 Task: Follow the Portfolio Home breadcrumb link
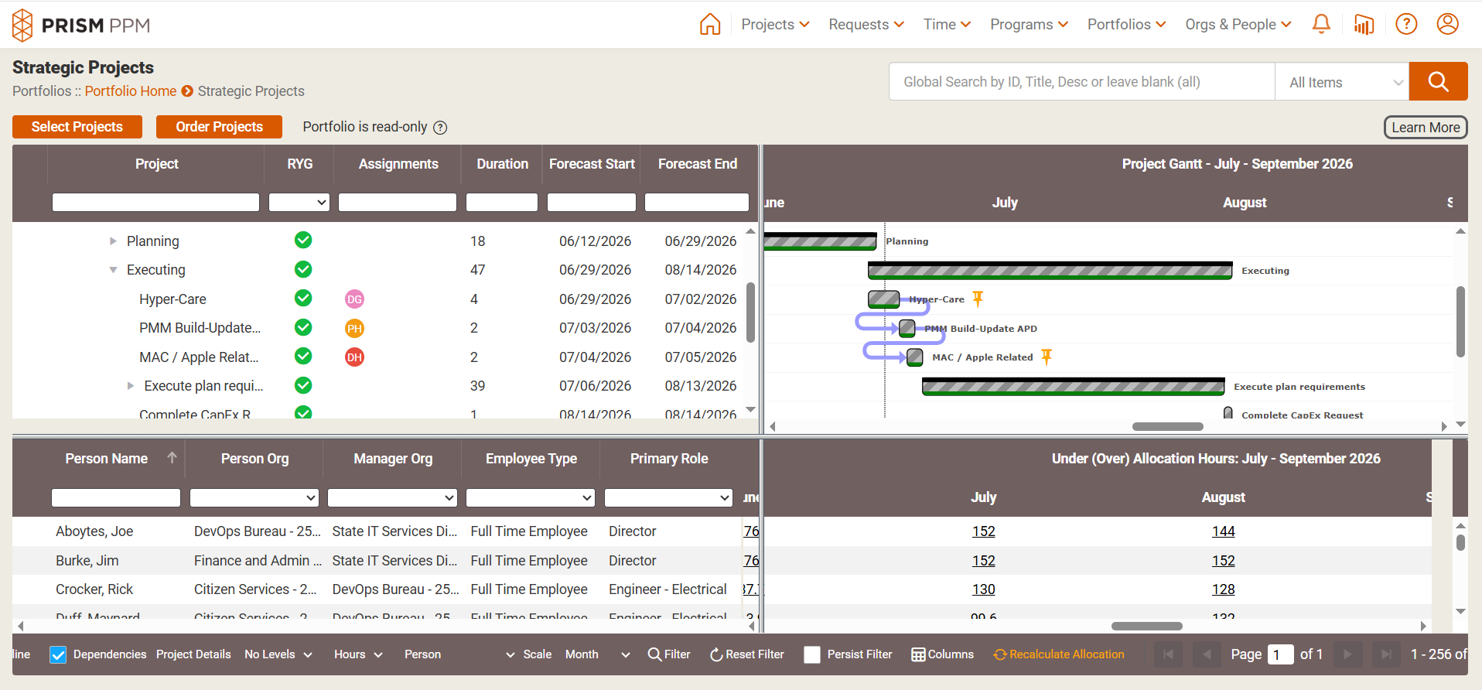(130, 91)
